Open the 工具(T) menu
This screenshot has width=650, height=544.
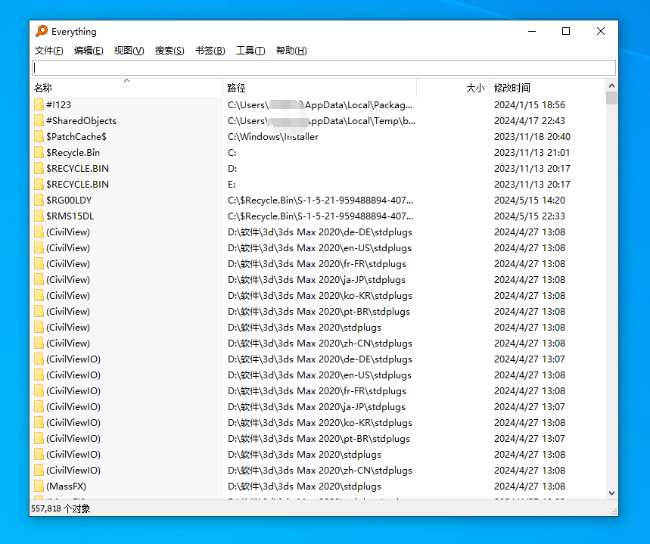click(250, 51)
